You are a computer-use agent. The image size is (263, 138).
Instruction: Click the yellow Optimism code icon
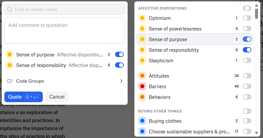(142, 18)
